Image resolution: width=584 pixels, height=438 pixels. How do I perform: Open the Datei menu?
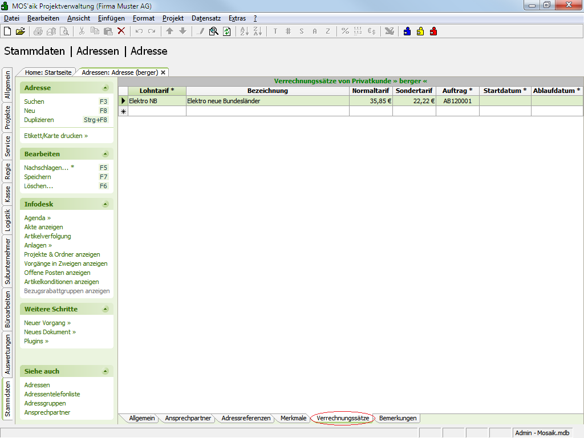coord(11,18)
